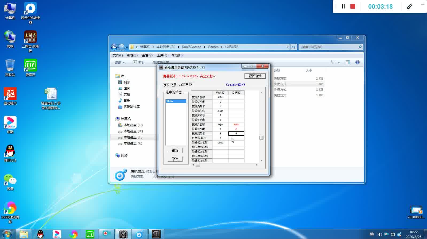Viewport: 427px width, 239px height.
Task: Select 音乐 library in navigation pane
Action: tap(124, 101)
